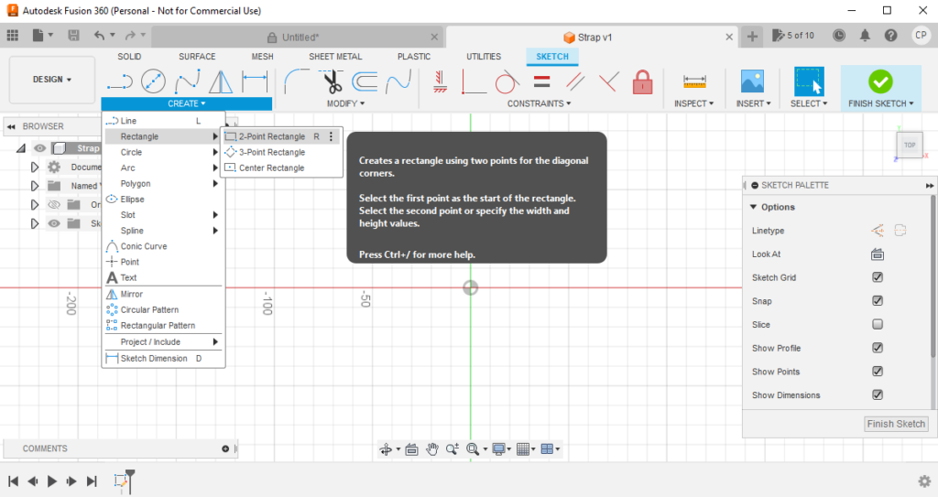
Task: Disable the Sketch Grid checkbox
Action: 878,277
